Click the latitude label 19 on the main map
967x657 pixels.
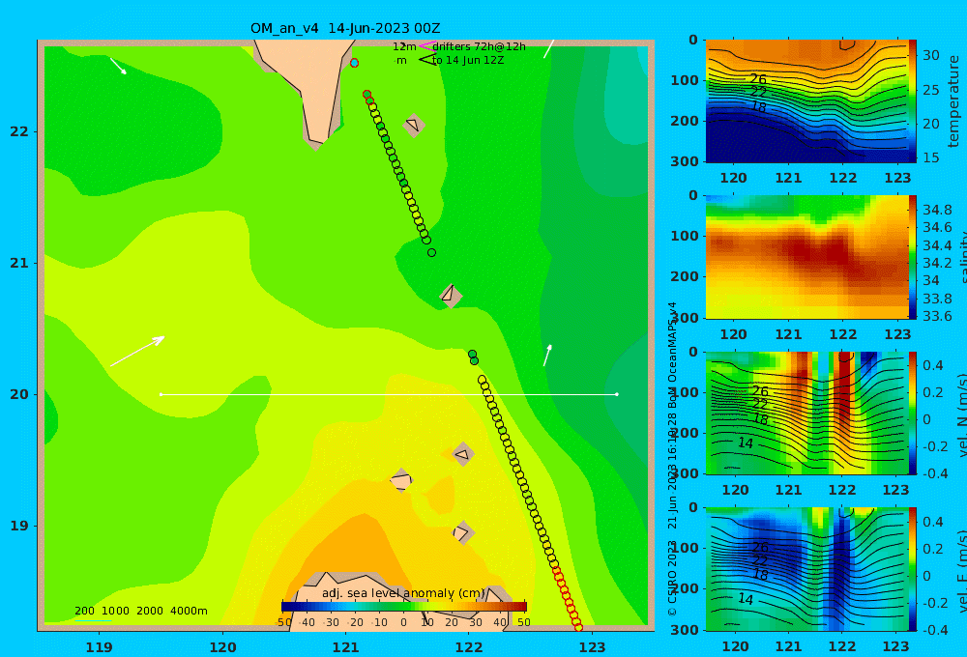click(19, 526)
